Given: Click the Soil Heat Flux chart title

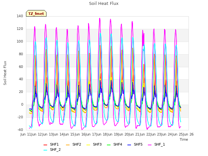Looking at the screenshot, I should 104,4.
